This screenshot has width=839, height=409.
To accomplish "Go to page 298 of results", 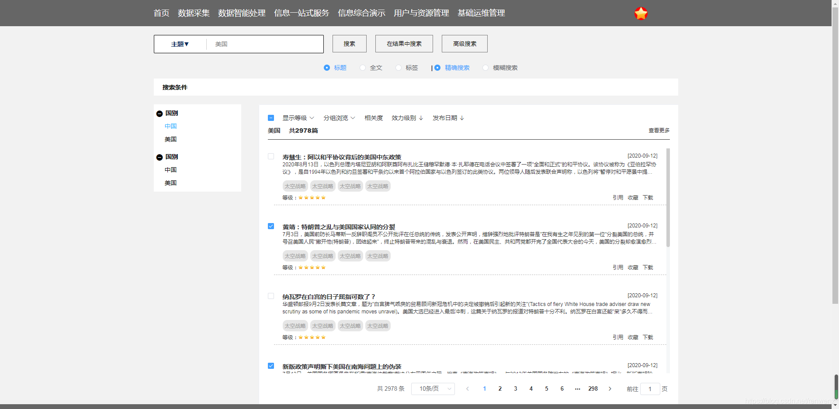I will coord(593,388).
